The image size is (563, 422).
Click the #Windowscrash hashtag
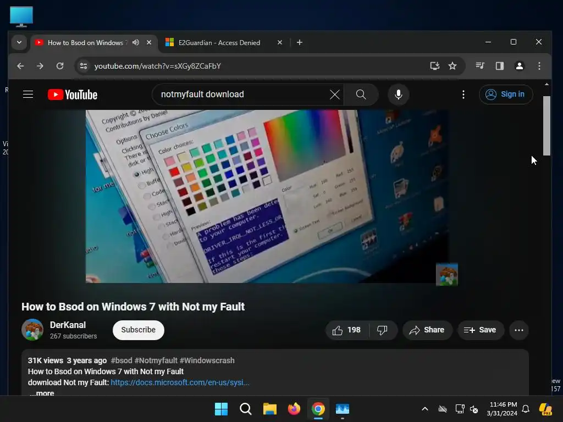[x=207, y=360]
